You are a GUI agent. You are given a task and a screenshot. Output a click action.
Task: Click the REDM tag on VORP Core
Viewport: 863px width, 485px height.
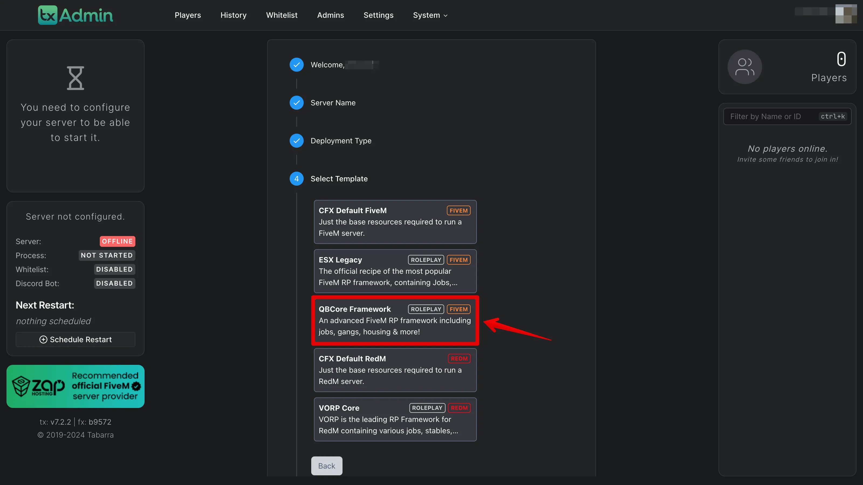coord(459,408)
